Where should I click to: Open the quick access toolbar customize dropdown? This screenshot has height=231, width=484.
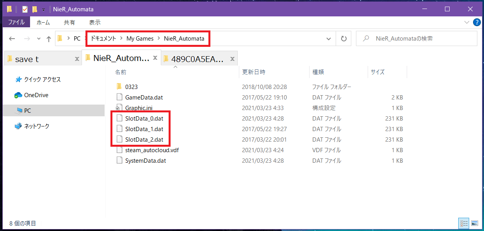click(43, 9)
